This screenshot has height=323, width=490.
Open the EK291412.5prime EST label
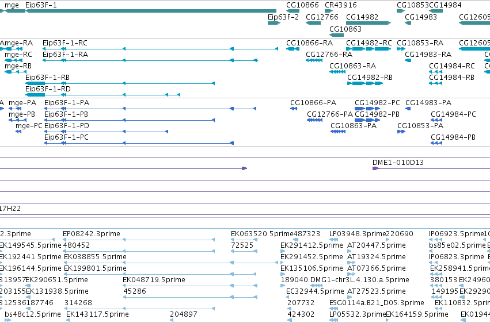point(312,245)
